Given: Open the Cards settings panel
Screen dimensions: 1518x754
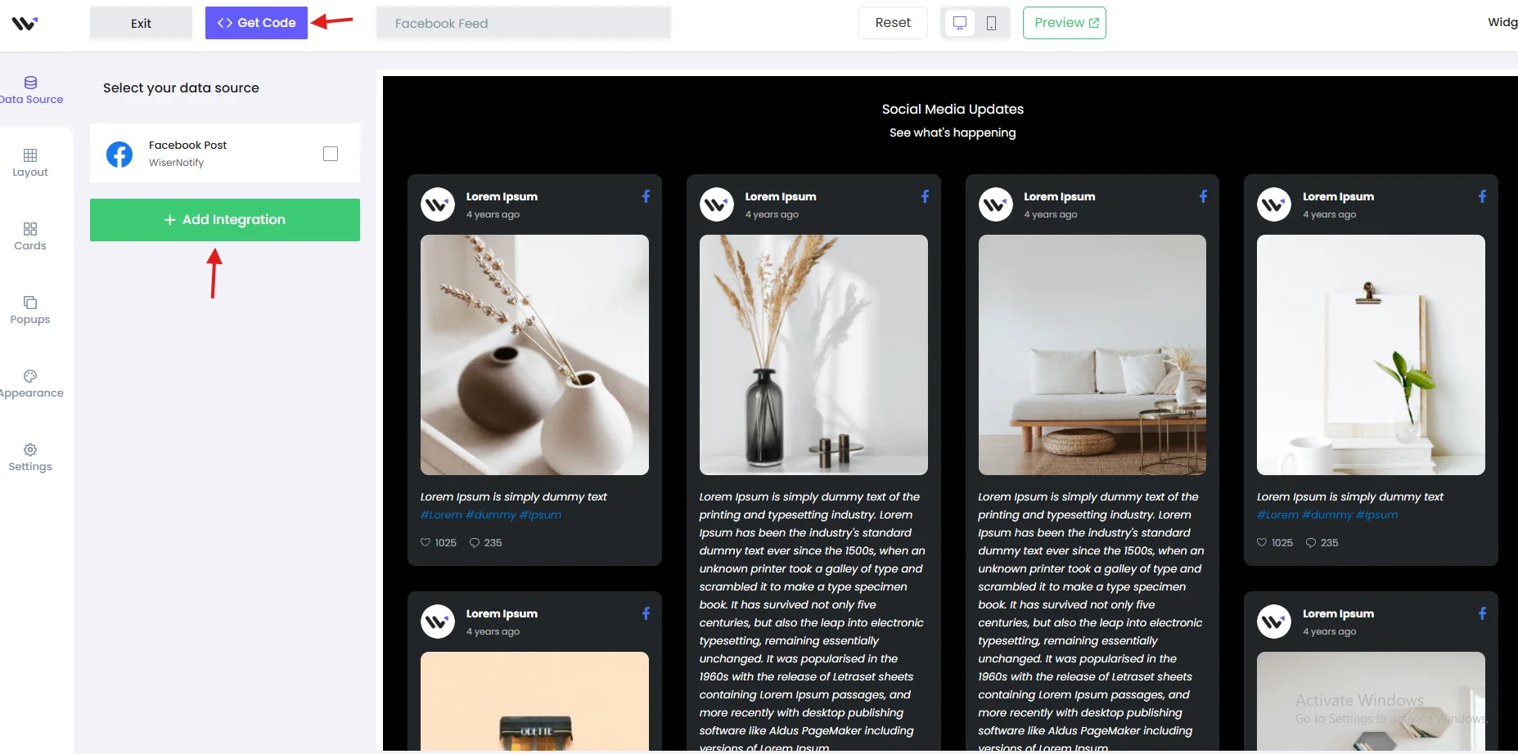Looking at the screenshot, I should pos(30,236).
